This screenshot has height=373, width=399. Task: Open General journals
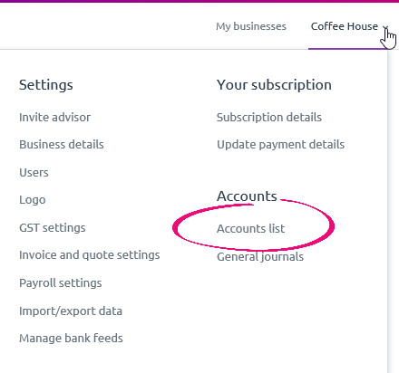260,256
